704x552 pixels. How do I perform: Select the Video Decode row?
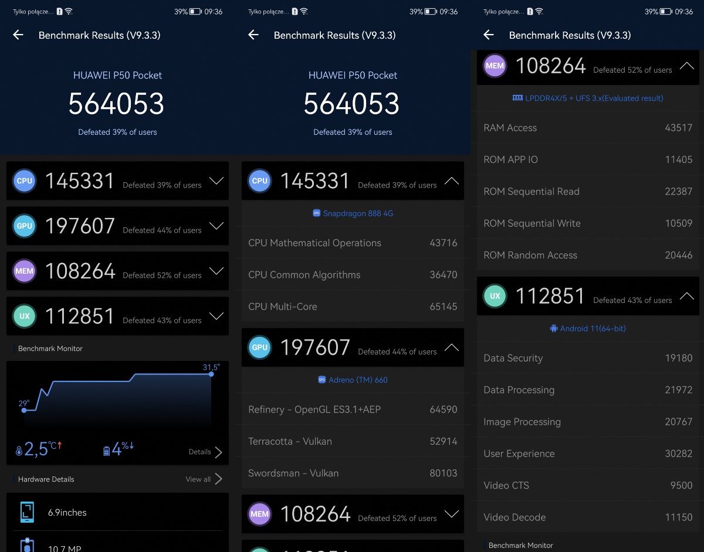click(x=588, y=517)
